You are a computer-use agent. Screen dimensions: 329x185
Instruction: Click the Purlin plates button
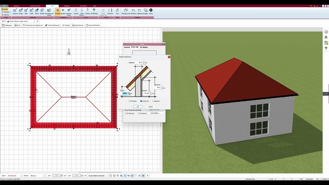pos(155,113)
